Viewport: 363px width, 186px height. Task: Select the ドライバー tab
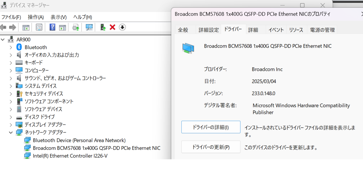233,29
